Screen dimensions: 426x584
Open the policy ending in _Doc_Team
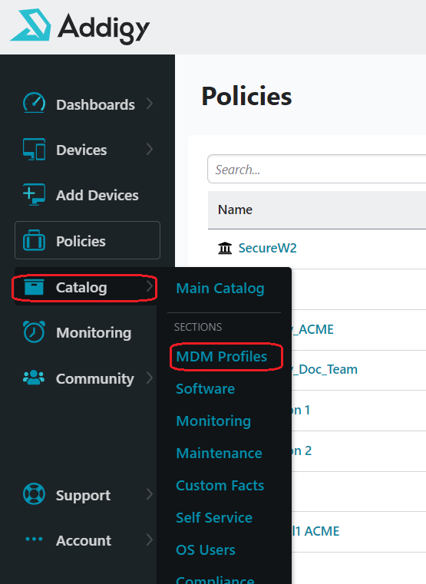click(x=325, y=369)
